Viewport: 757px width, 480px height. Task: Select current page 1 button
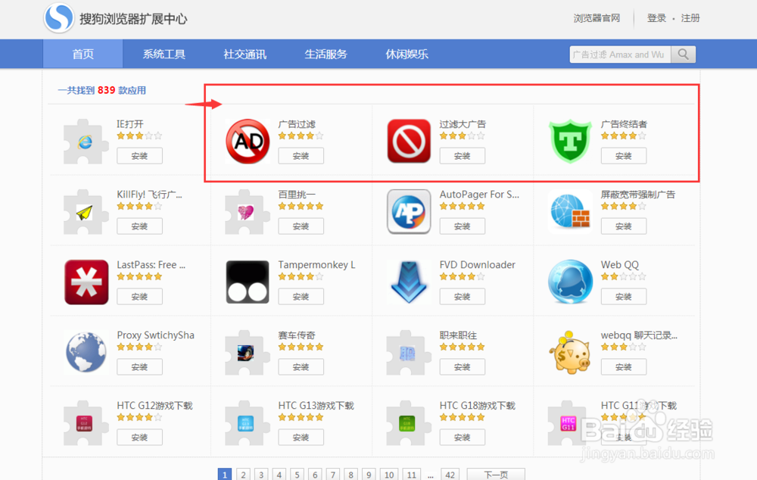(225, 475)
